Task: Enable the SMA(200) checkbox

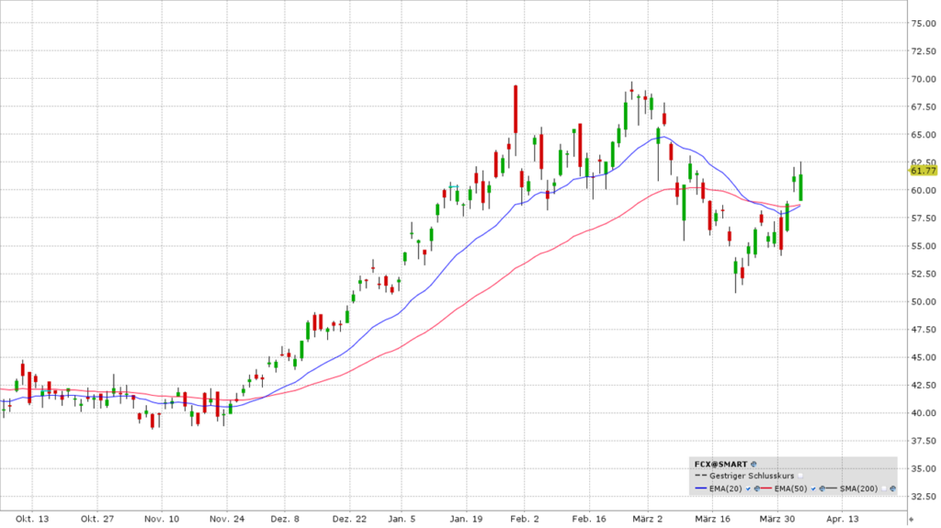Action: coord(884,489)
